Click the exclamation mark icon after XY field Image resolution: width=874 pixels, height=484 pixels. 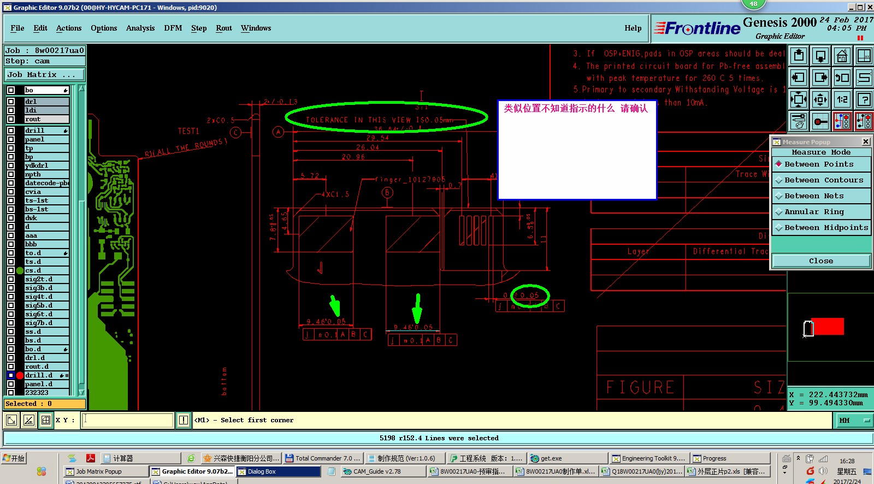coord(184,420)
